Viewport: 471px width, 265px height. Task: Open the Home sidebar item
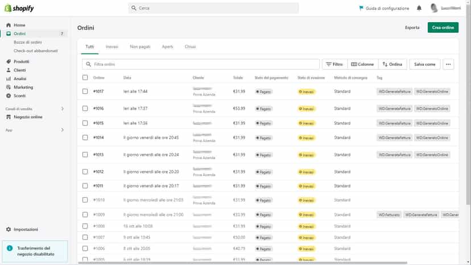19,25
